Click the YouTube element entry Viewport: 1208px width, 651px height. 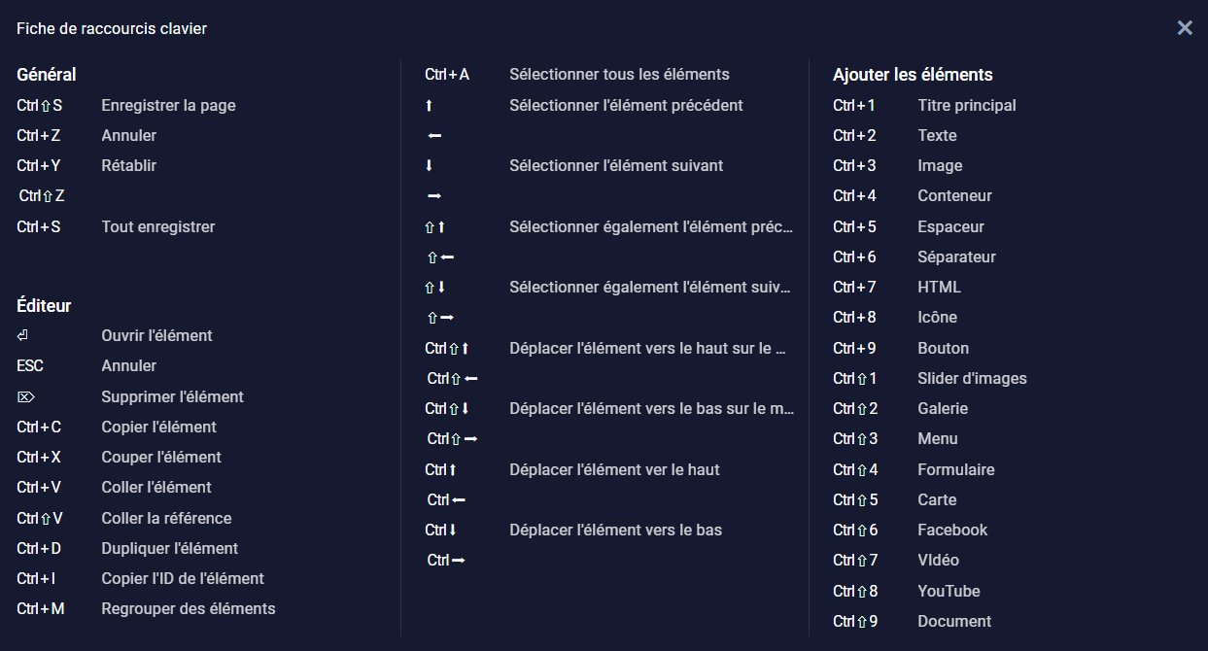(949, 591)
